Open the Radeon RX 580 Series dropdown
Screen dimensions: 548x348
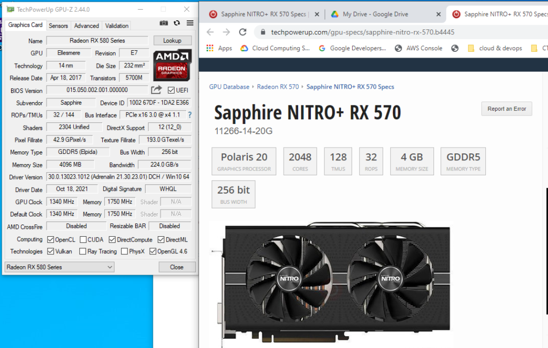[59, 267]
